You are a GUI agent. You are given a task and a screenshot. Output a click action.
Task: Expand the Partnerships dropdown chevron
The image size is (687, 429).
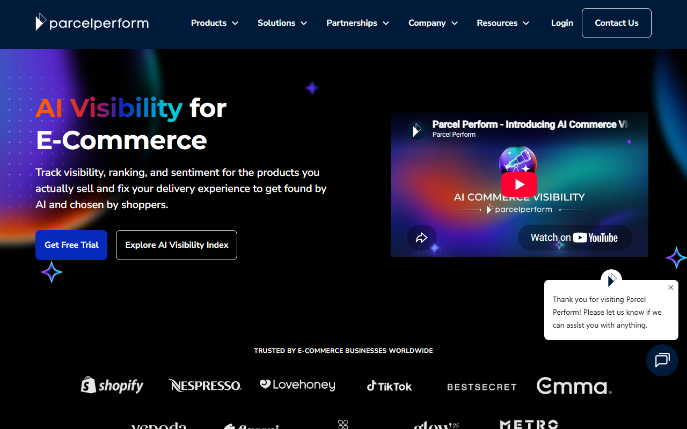(386, 23)
